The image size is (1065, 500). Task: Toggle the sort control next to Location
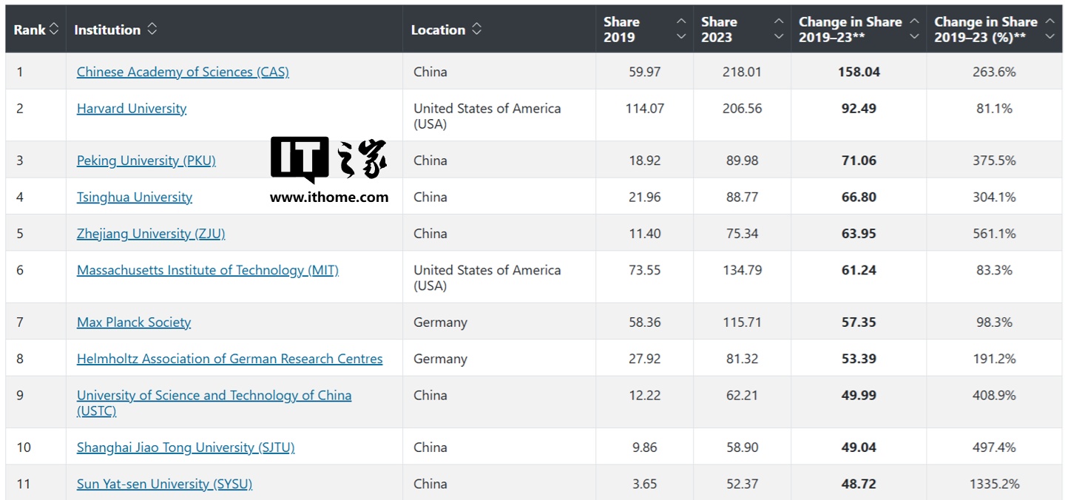[476, 28]
